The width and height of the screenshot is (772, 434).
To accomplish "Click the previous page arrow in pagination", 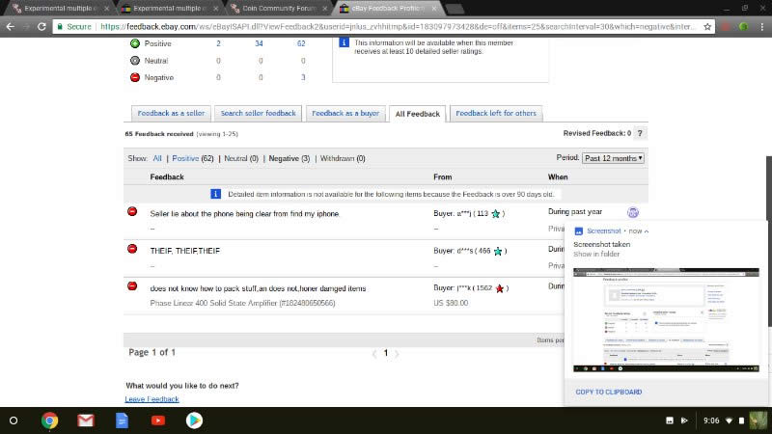I will coord(374,353).
